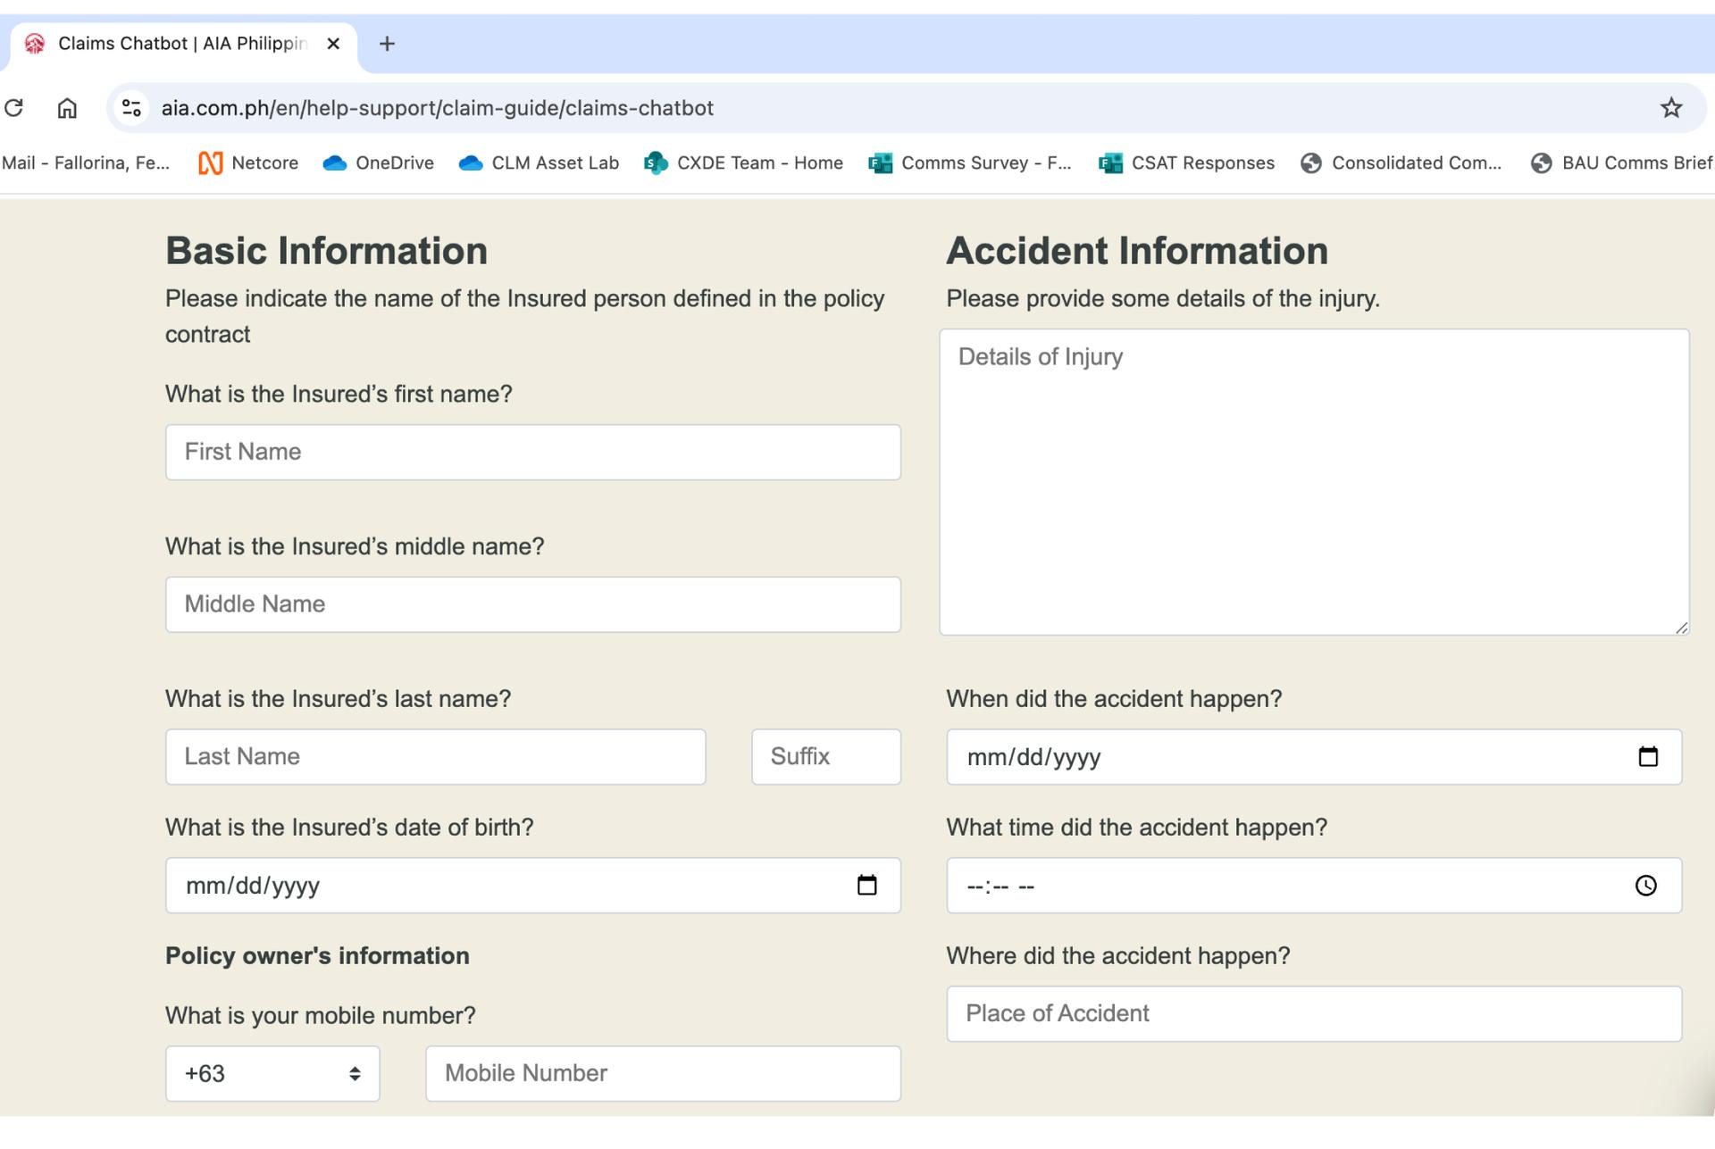1715x1149 pixels.
Task: Open the OneDrive bookmark
Action: tap(379, 163)
